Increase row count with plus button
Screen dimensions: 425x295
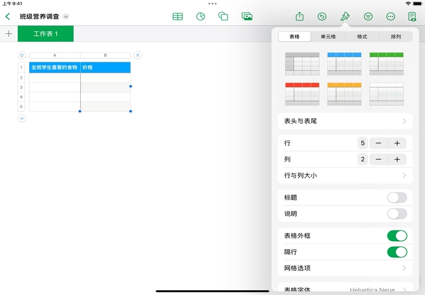(397, 143)
